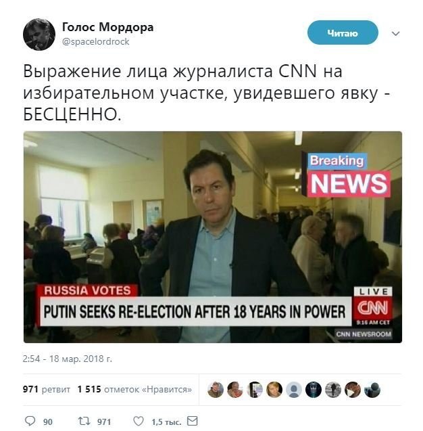Click the 90 replies count

(x=48, y=422)
